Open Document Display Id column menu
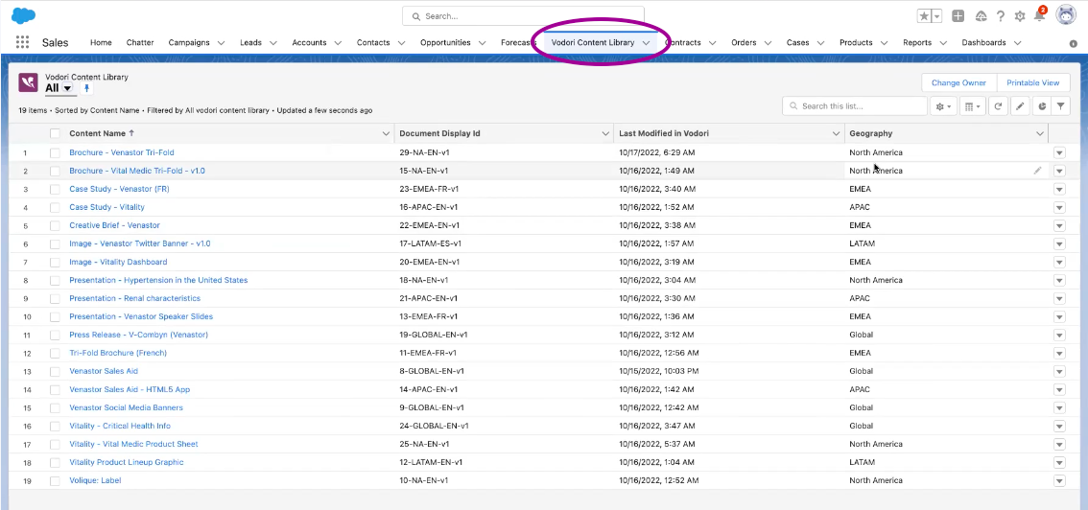This screenshot has height=510, width=1088. pyautogui.click(x=605, y=133)
